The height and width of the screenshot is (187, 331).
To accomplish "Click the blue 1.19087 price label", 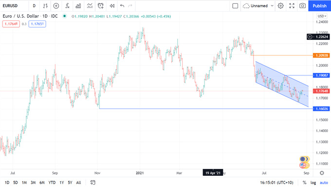I will 321,75.
